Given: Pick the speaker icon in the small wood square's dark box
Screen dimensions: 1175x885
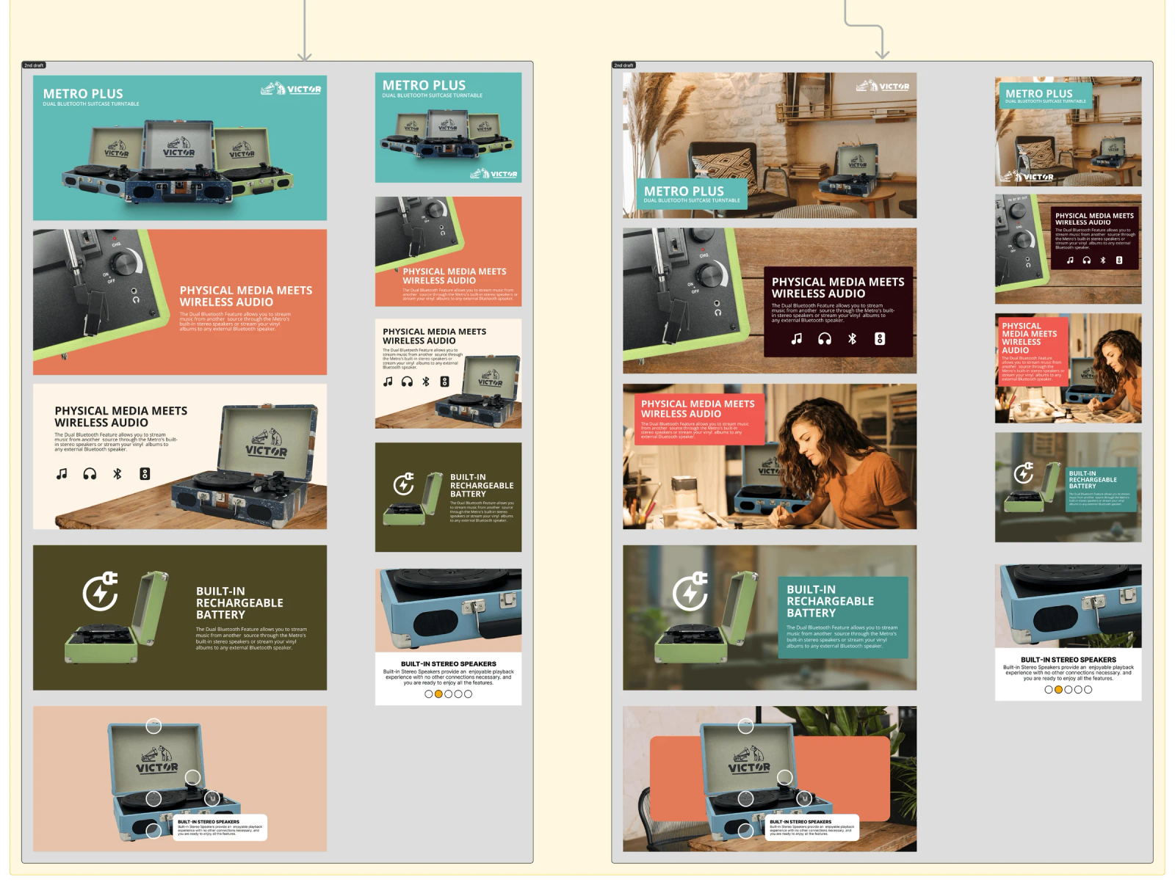Looking at the screenshot, I should click(x=1119, y=261).
